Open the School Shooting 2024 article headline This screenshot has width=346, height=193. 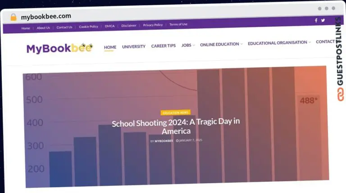175,126
